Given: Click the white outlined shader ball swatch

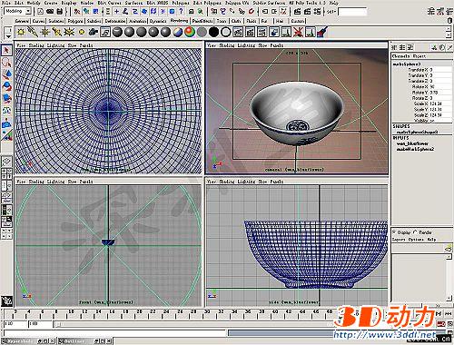Looking at the screenshot, I should (226, 32).
